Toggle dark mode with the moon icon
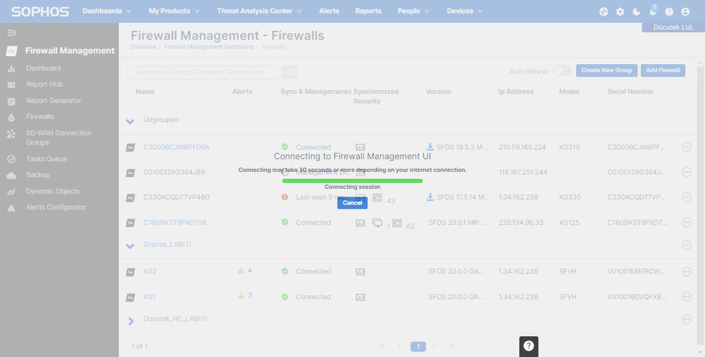705x357 pixels. 637,12
